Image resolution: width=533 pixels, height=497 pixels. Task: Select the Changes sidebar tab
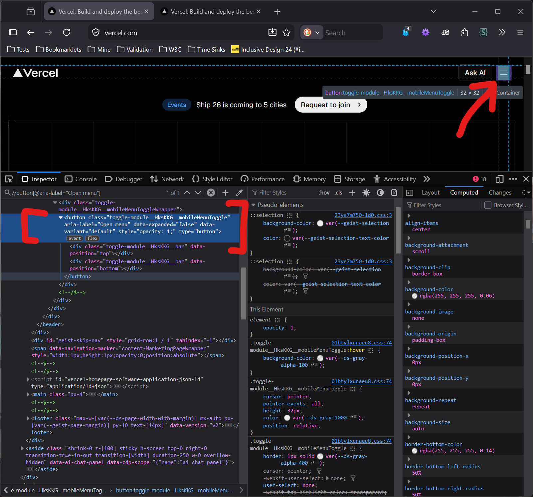tap(500, 193)
